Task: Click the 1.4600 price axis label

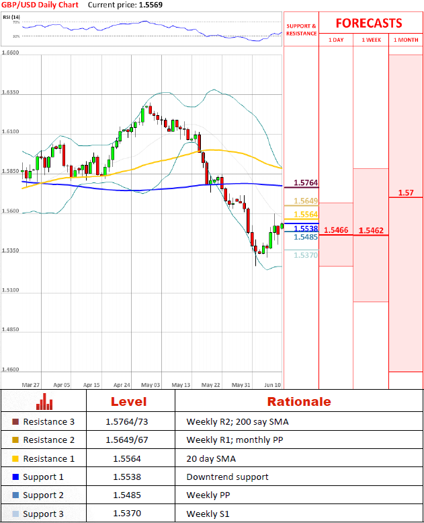Action: tap(10, 369)
